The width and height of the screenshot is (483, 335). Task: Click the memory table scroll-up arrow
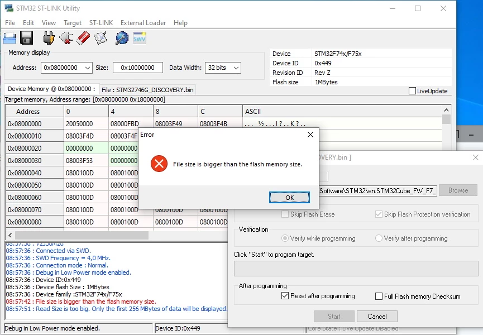446,110
